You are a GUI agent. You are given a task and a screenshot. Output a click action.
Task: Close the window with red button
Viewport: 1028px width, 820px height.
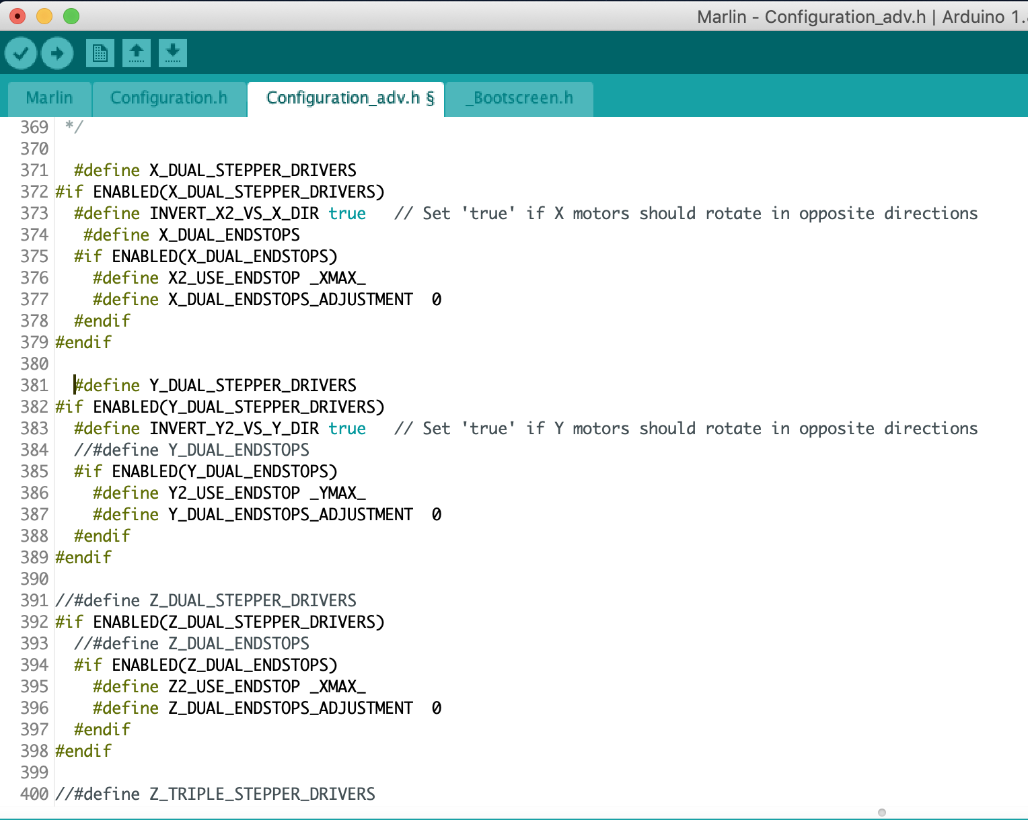tap(17, 16)
